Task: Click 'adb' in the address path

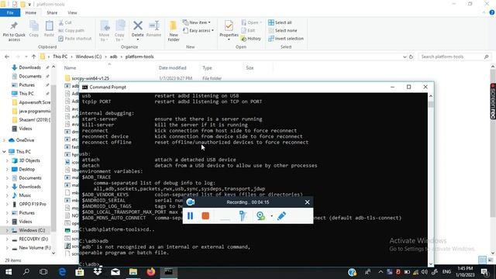Action: (x=113, y=57)
